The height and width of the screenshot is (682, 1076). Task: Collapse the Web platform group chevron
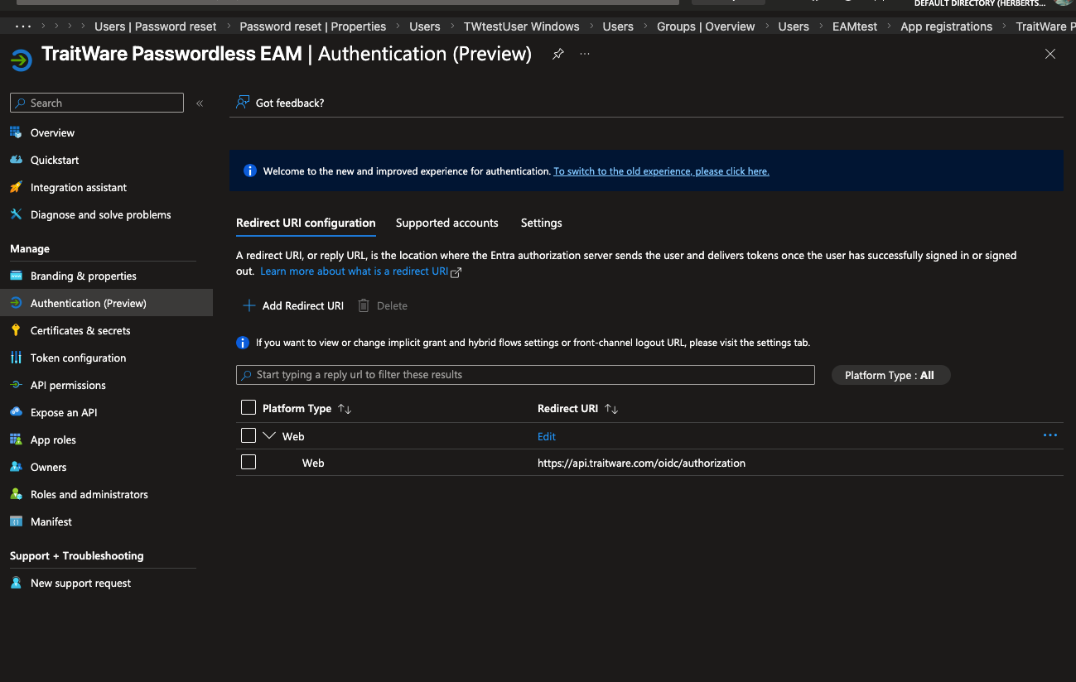pyautogui.click(x=269, y=435)
